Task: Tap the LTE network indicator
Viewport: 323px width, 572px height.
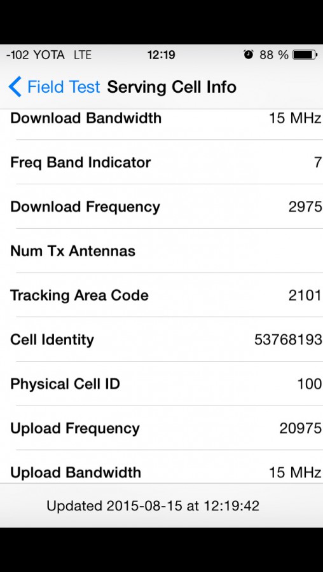Action: [83, 55]
